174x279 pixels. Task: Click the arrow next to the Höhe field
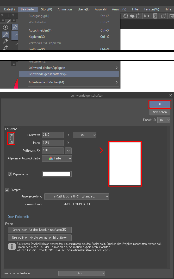coord(68,143)
